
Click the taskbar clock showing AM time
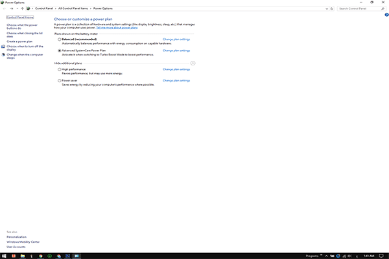coord(369,256)
